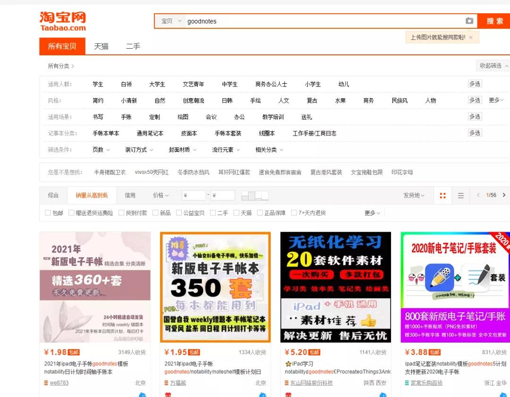Expand the 封面材质 filter dropdown

point(182,150)
